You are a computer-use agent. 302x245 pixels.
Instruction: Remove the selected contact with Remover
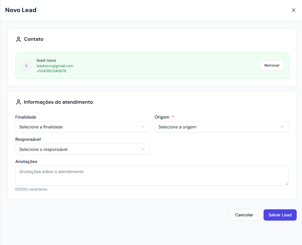pyautogui.click(x=272, y=65)
